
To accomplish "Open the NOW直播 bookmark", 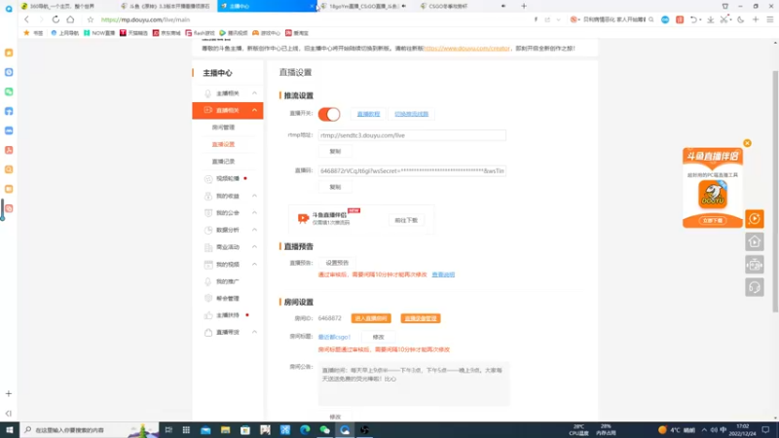I will pos(99,33).
